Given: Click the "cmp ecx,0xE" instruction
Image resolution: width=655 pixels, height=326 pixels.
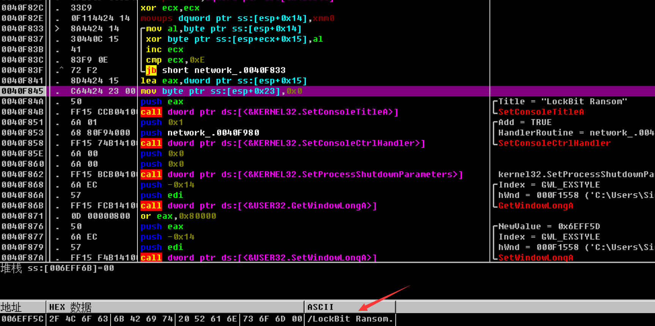Looking at the screenshot, I should 175,60.
